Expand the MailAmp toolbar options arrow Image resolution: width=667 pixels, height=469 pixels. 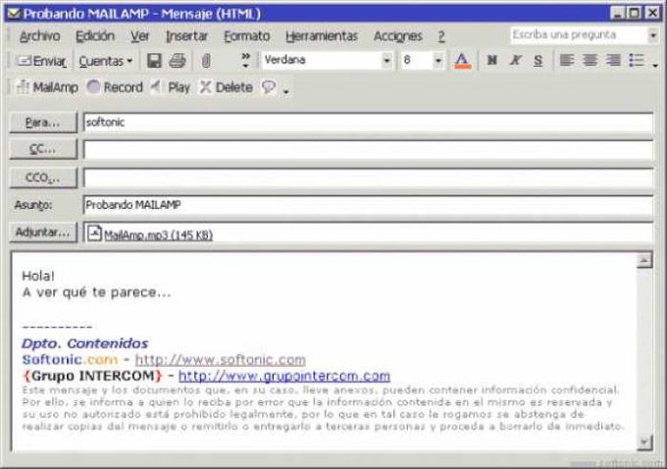pyautogui.click(x=286, y=90)
